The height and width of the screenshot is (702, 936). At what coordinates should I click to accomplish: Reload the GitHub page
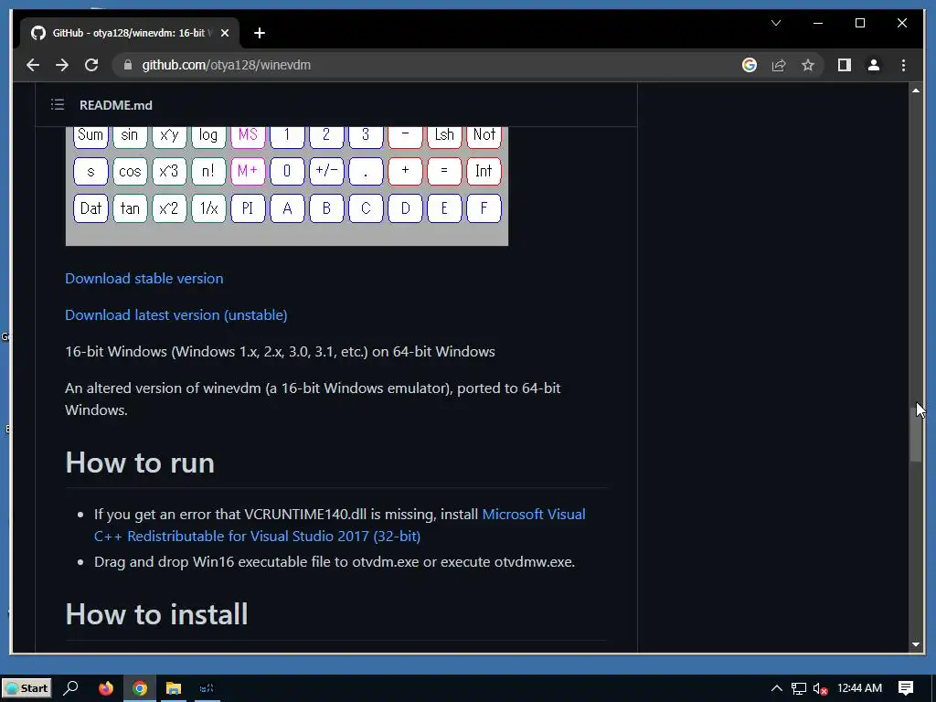point(91,65)
